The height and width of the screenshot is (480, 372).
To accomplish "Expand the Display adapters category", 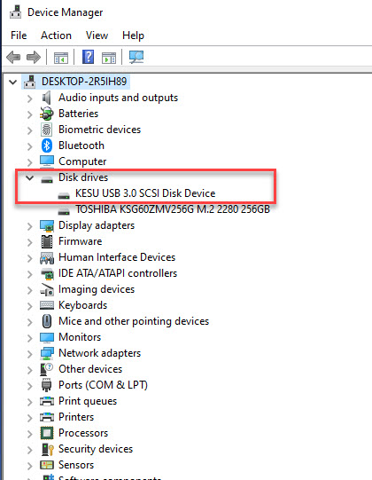I will (x=29, y=226).
